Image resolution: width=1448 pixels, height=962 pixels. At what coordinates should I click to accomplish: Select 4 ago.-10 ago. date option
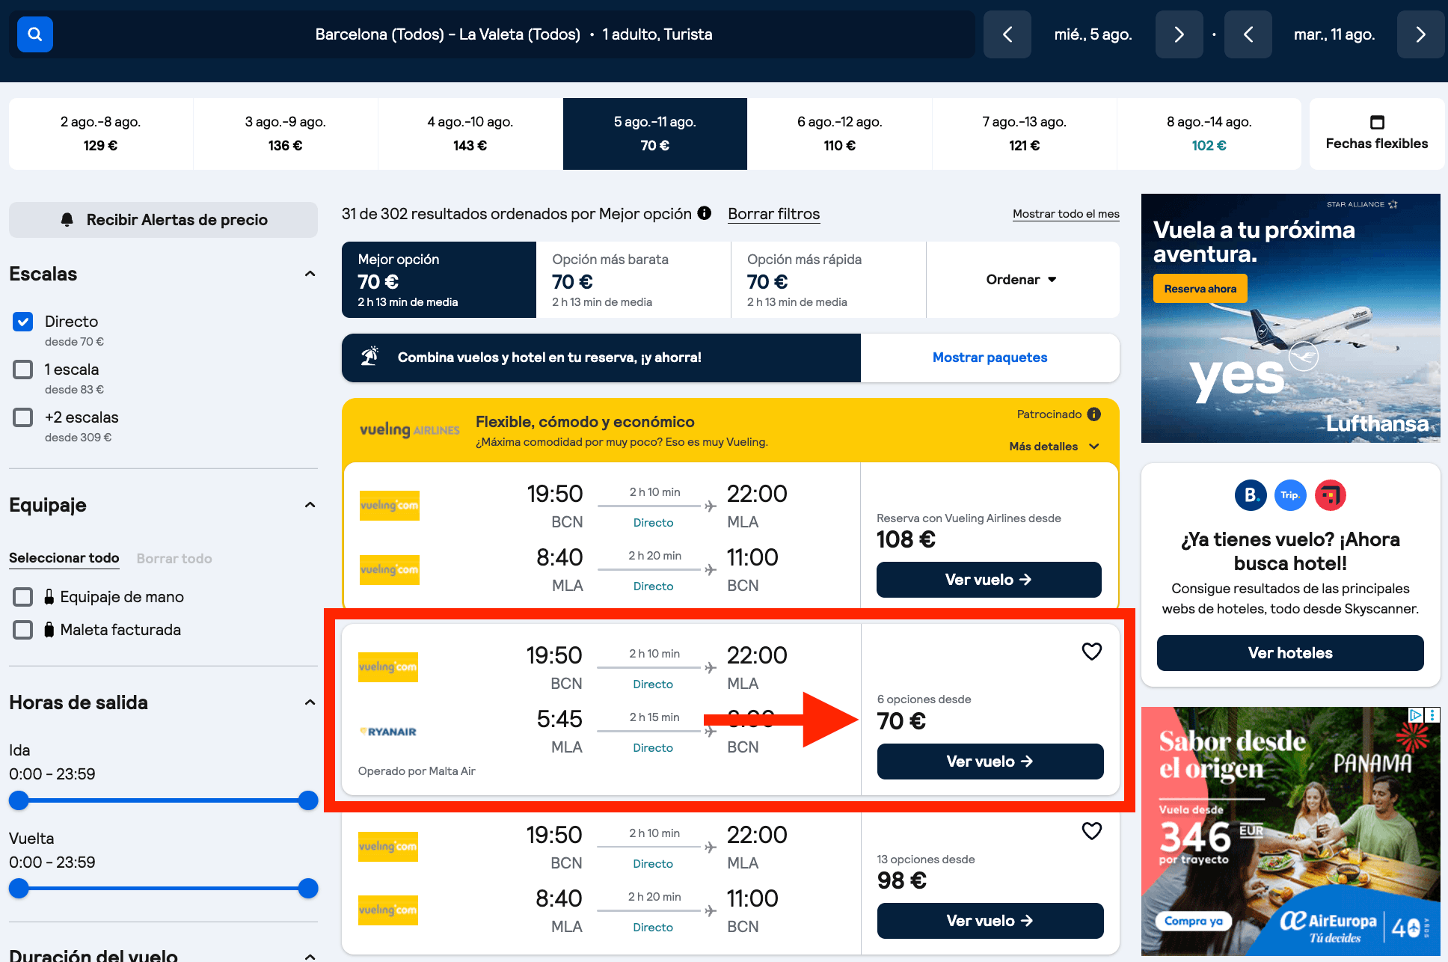click(470, 134)
